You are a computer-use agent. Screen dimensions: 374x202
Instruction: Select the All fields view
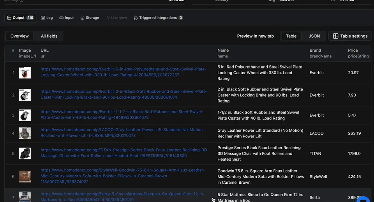[x=49, y=36]
